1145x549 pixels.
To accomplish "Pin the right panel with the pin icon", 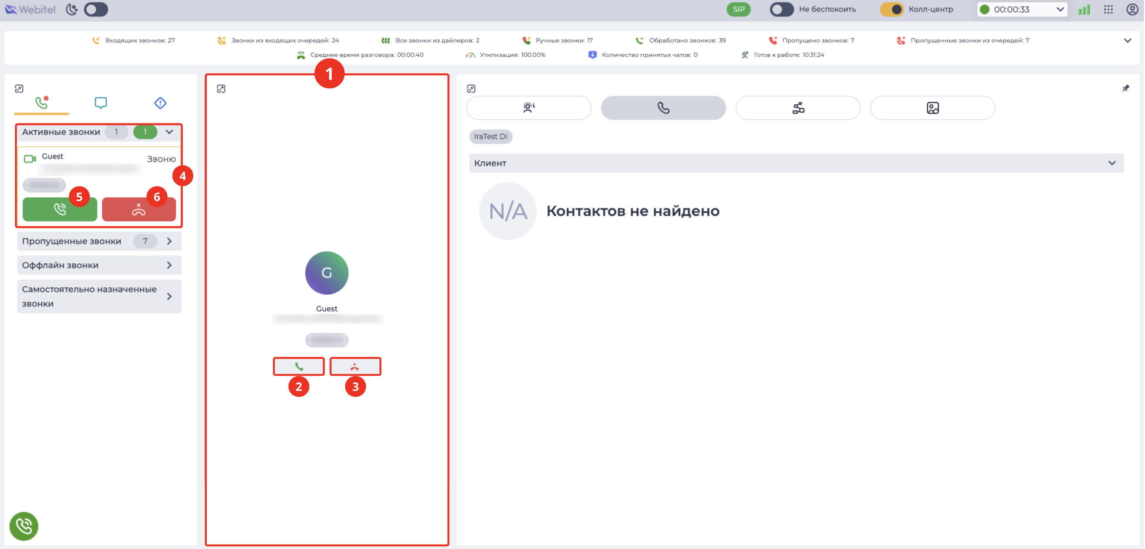I will 1126,88.
